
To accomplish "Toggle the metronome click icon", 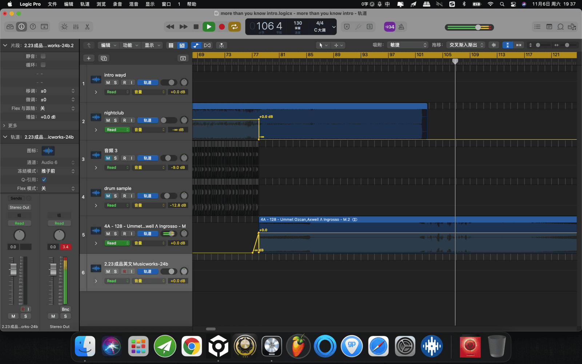I will pyautogui.click(x=401, y=27).
